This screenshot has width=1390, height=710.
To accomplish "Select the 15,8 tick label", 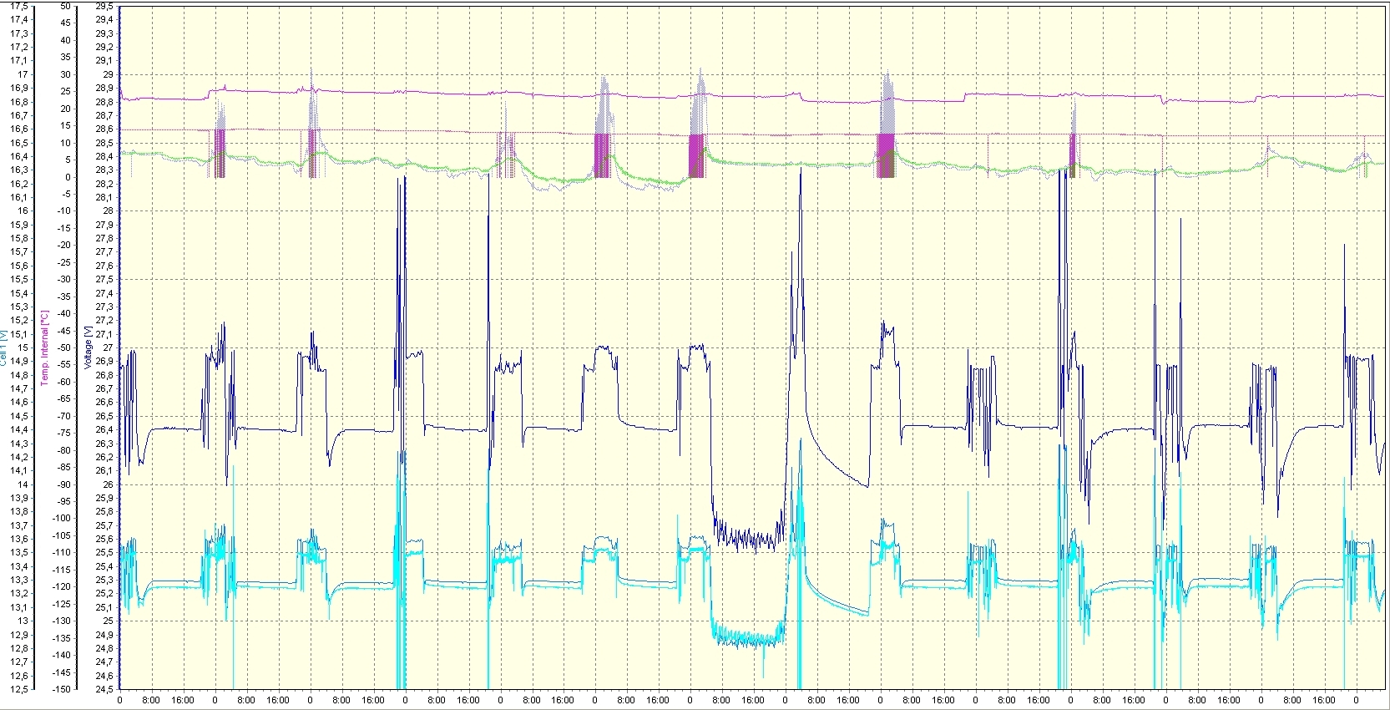I will click(x=18, y=238).
